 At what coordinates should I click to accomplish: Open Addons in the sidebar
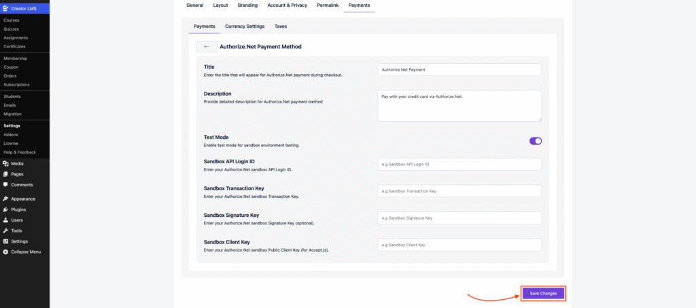coord(11,135)
